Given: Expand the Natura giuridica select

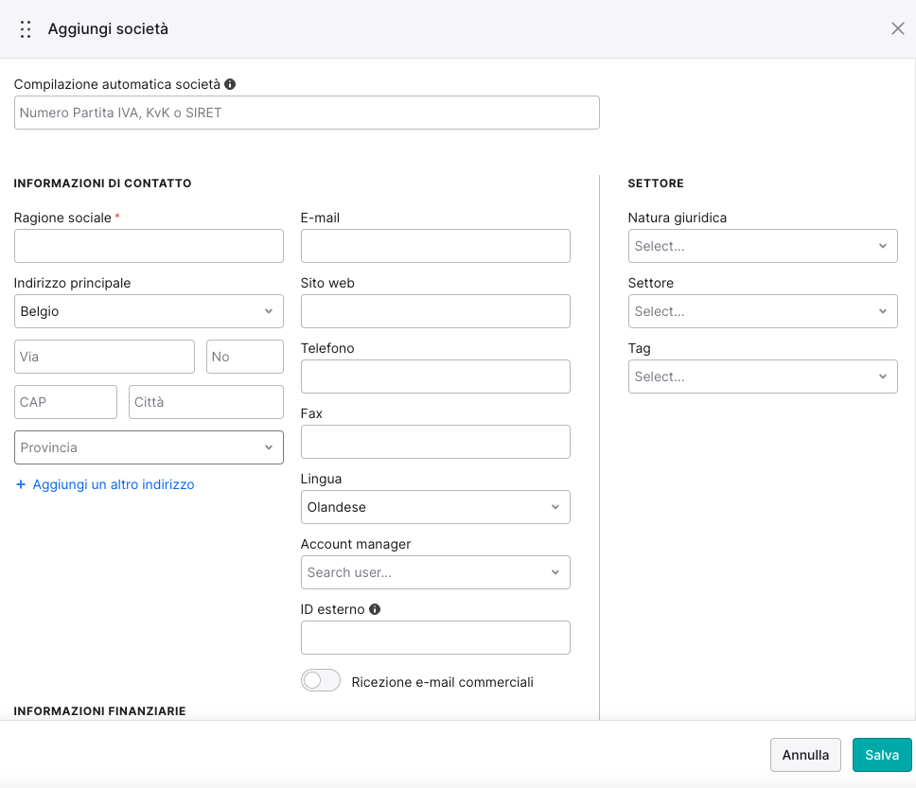Looking at the screenshot, I should 763,246.
